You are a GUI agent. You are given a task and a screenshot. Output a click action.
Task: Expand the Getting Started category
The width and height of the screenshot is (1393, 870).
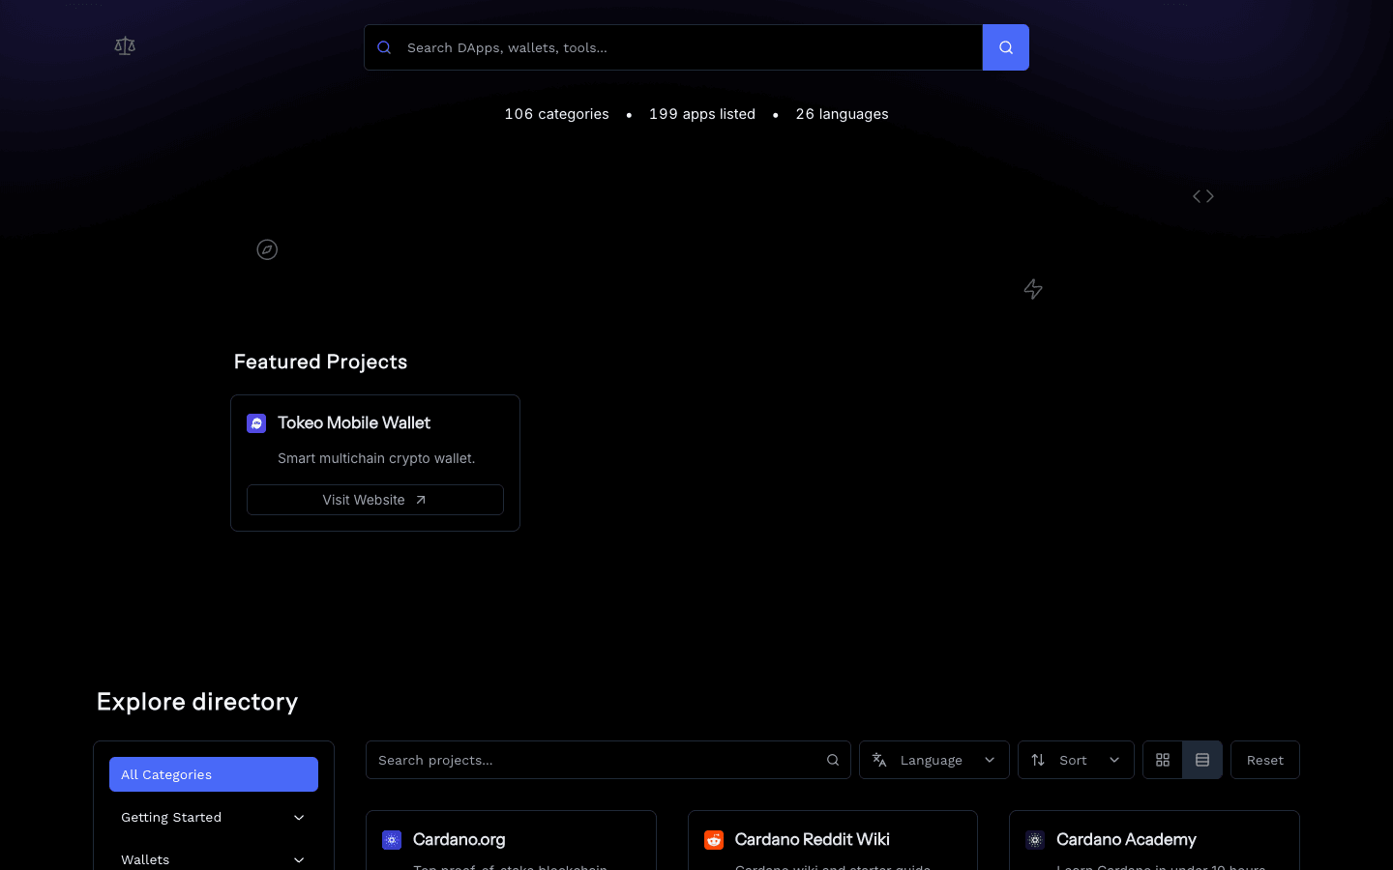pos(213,817)
